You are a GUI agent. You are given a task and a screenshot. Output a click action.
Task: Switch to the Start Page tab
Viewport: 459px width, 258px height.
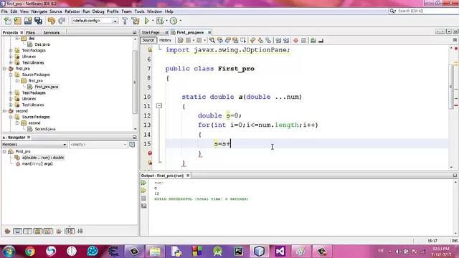(x=151, y=32)
